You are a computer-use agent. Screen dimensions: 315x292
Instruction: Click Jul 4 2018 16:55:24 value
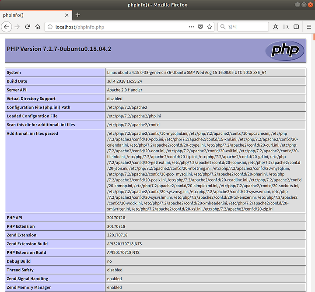coord(124,81)
